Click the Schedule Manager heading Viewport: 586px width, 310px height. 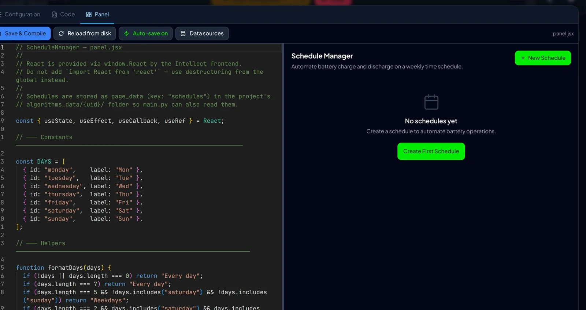(322, 56)
